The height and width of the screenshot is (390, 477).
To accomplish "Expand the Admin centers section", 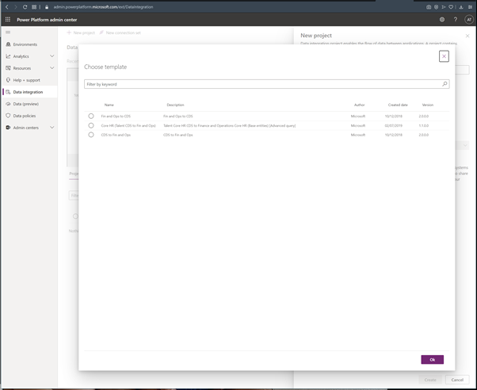I will [x=52, y=128].
